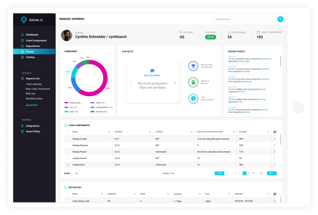Click the search magnifier button
This screenshot has width=318, height=215.
(280, 19)
